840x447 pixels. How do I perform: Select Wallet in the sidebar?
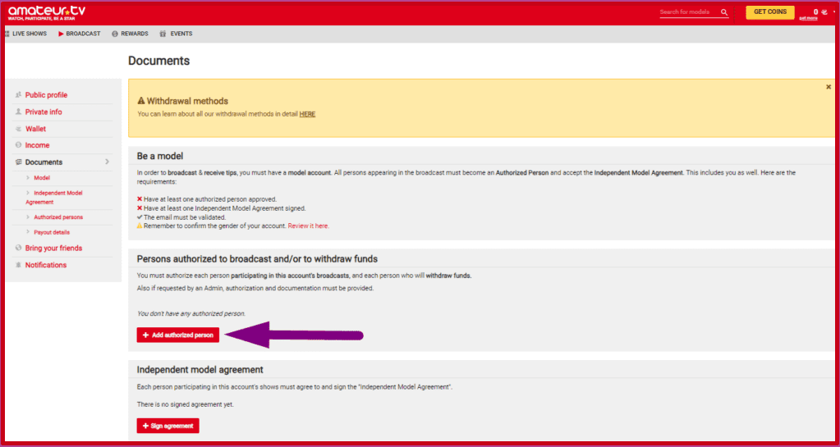[35, 129]
